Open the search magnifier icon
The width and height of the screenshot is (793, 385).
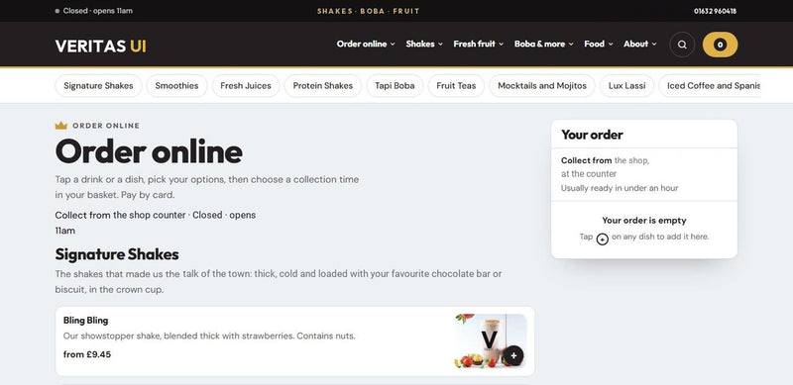(682, 45)
